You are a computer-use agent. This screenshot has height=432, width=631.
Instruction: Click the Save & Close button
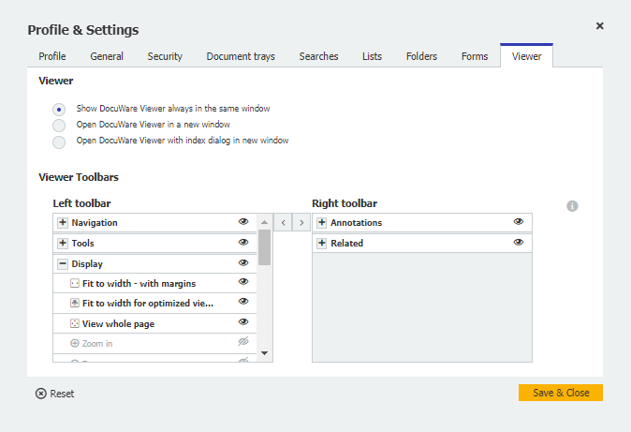click(560, 393)
